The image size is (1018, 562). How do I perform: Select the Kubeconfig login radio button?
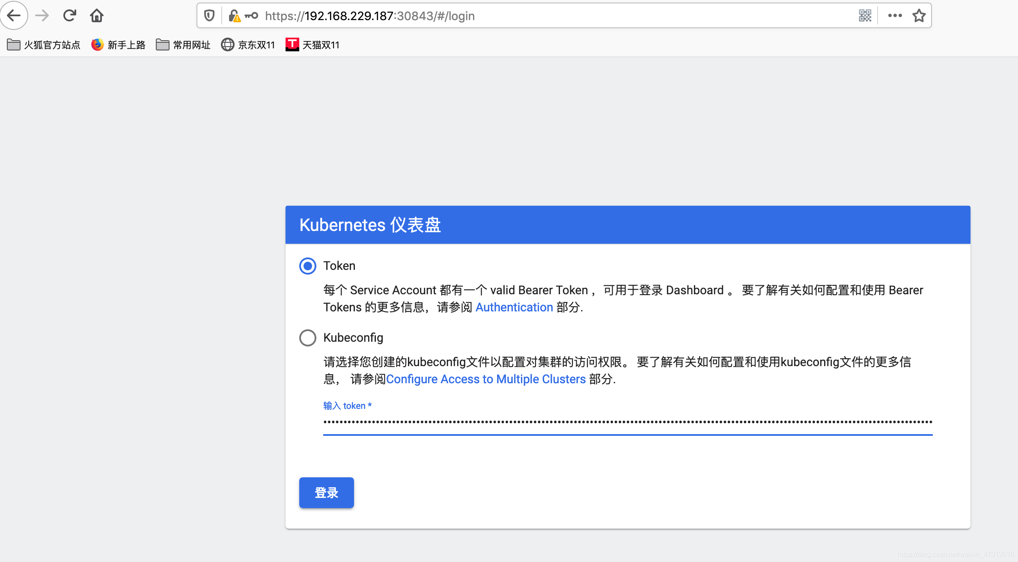click(x=307, y=338)
